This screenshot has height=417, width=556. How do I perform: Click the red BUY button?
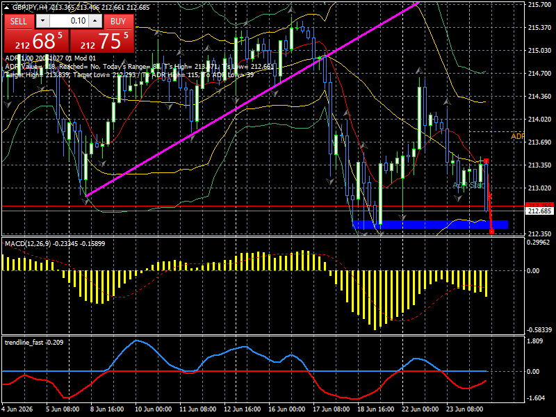coord(118,22)
